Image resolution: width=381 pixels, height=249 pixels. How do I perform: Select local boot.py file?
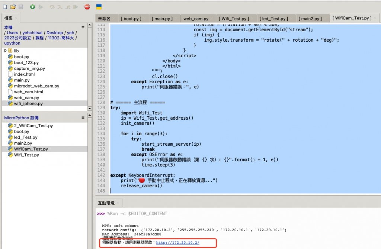[21, 57]
